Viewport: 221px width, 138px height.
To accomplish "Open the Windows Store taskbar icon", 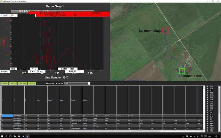I will (19, 136).
